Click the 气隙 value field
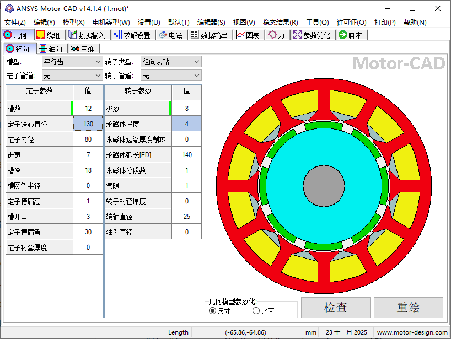The width and height of the screenshot is (451, 339). tap(187, 186)
